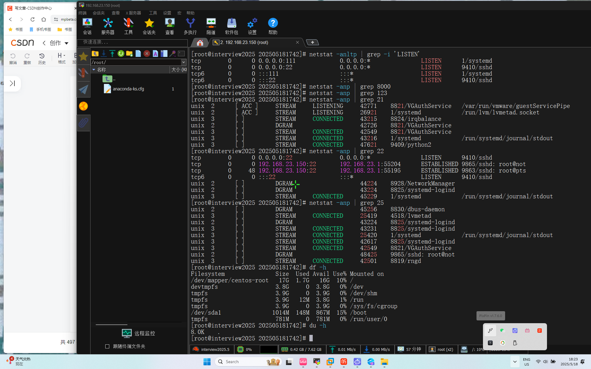Click the SFTP upload arrow icon

point(112,54)
